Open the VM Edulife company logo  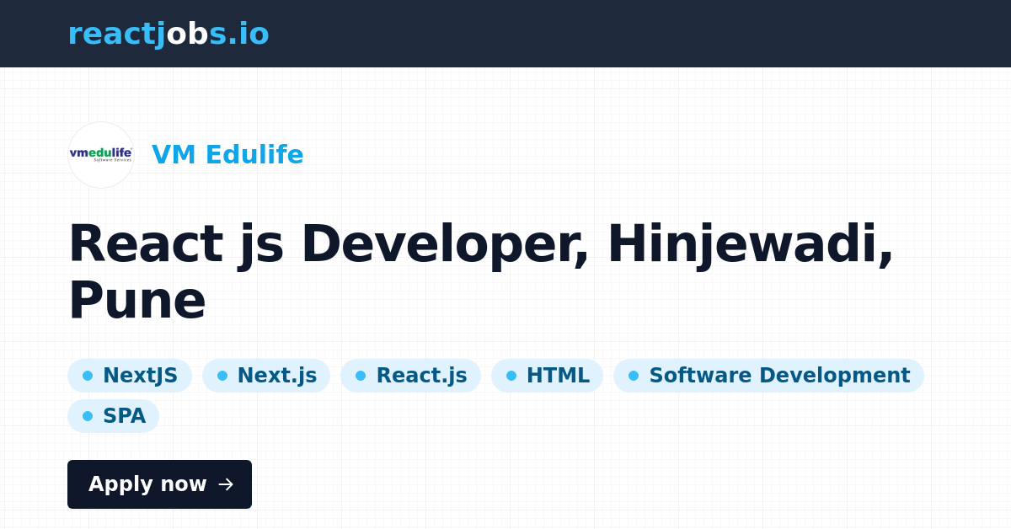[x=101, y=155]
